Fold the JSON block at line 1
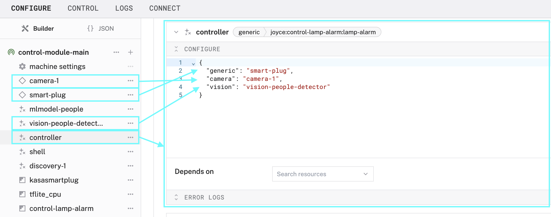The width and height of the screenshot is (551, 217). click(x=193, y=64)
